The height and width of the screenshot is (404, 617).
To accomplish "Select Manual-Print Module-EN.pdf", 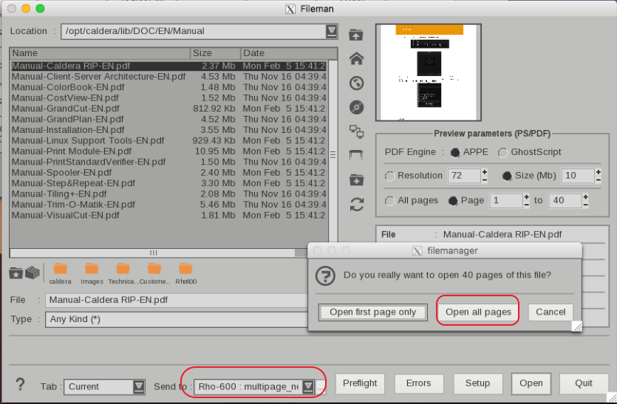I will pos(168,151).
